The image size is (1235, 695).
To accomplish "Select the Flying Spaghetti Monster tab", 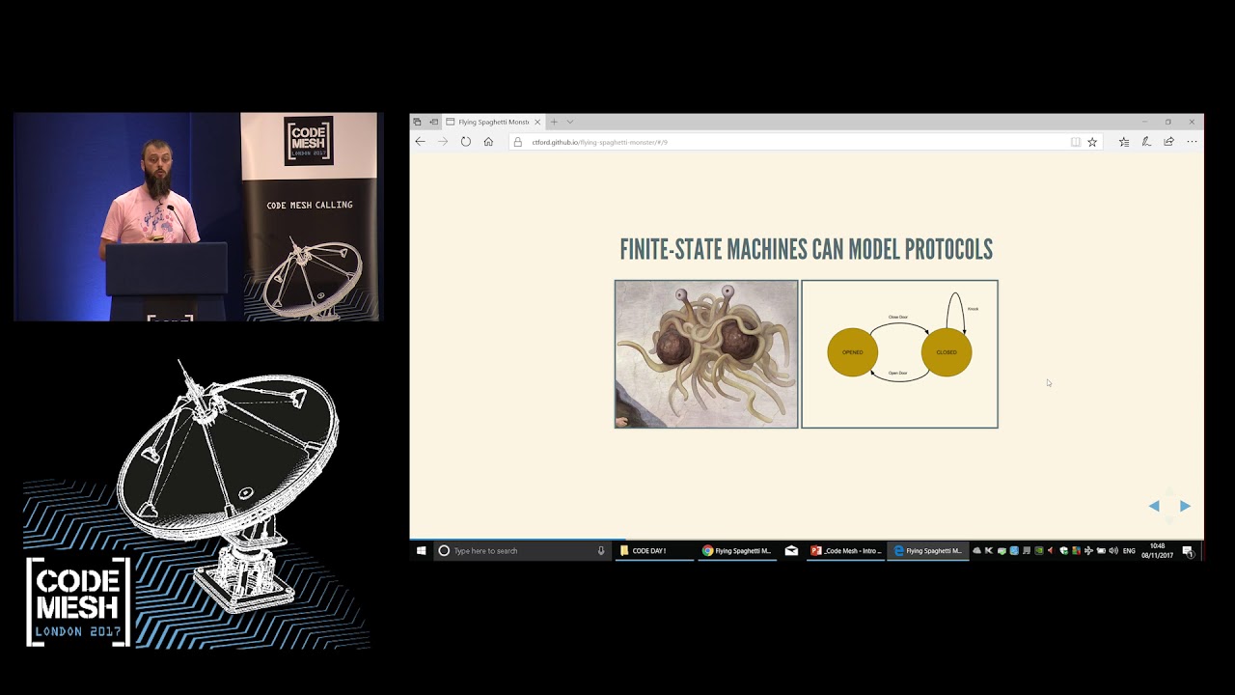I will (x=493, y=122).
